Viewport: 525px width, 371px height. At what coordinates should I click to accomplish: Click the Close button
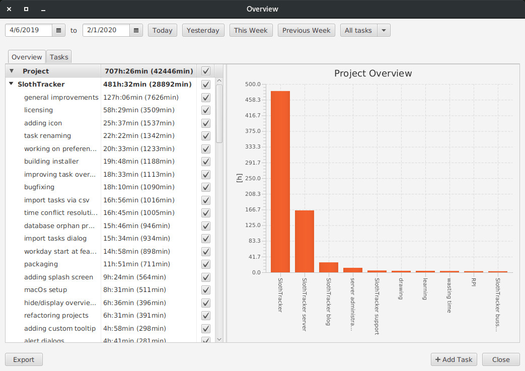pyautogui.click(x=501, y=359)
